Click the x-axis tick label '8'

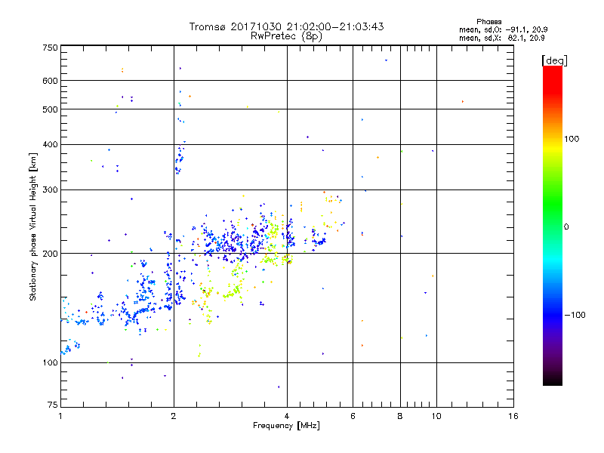pos(400,416)
